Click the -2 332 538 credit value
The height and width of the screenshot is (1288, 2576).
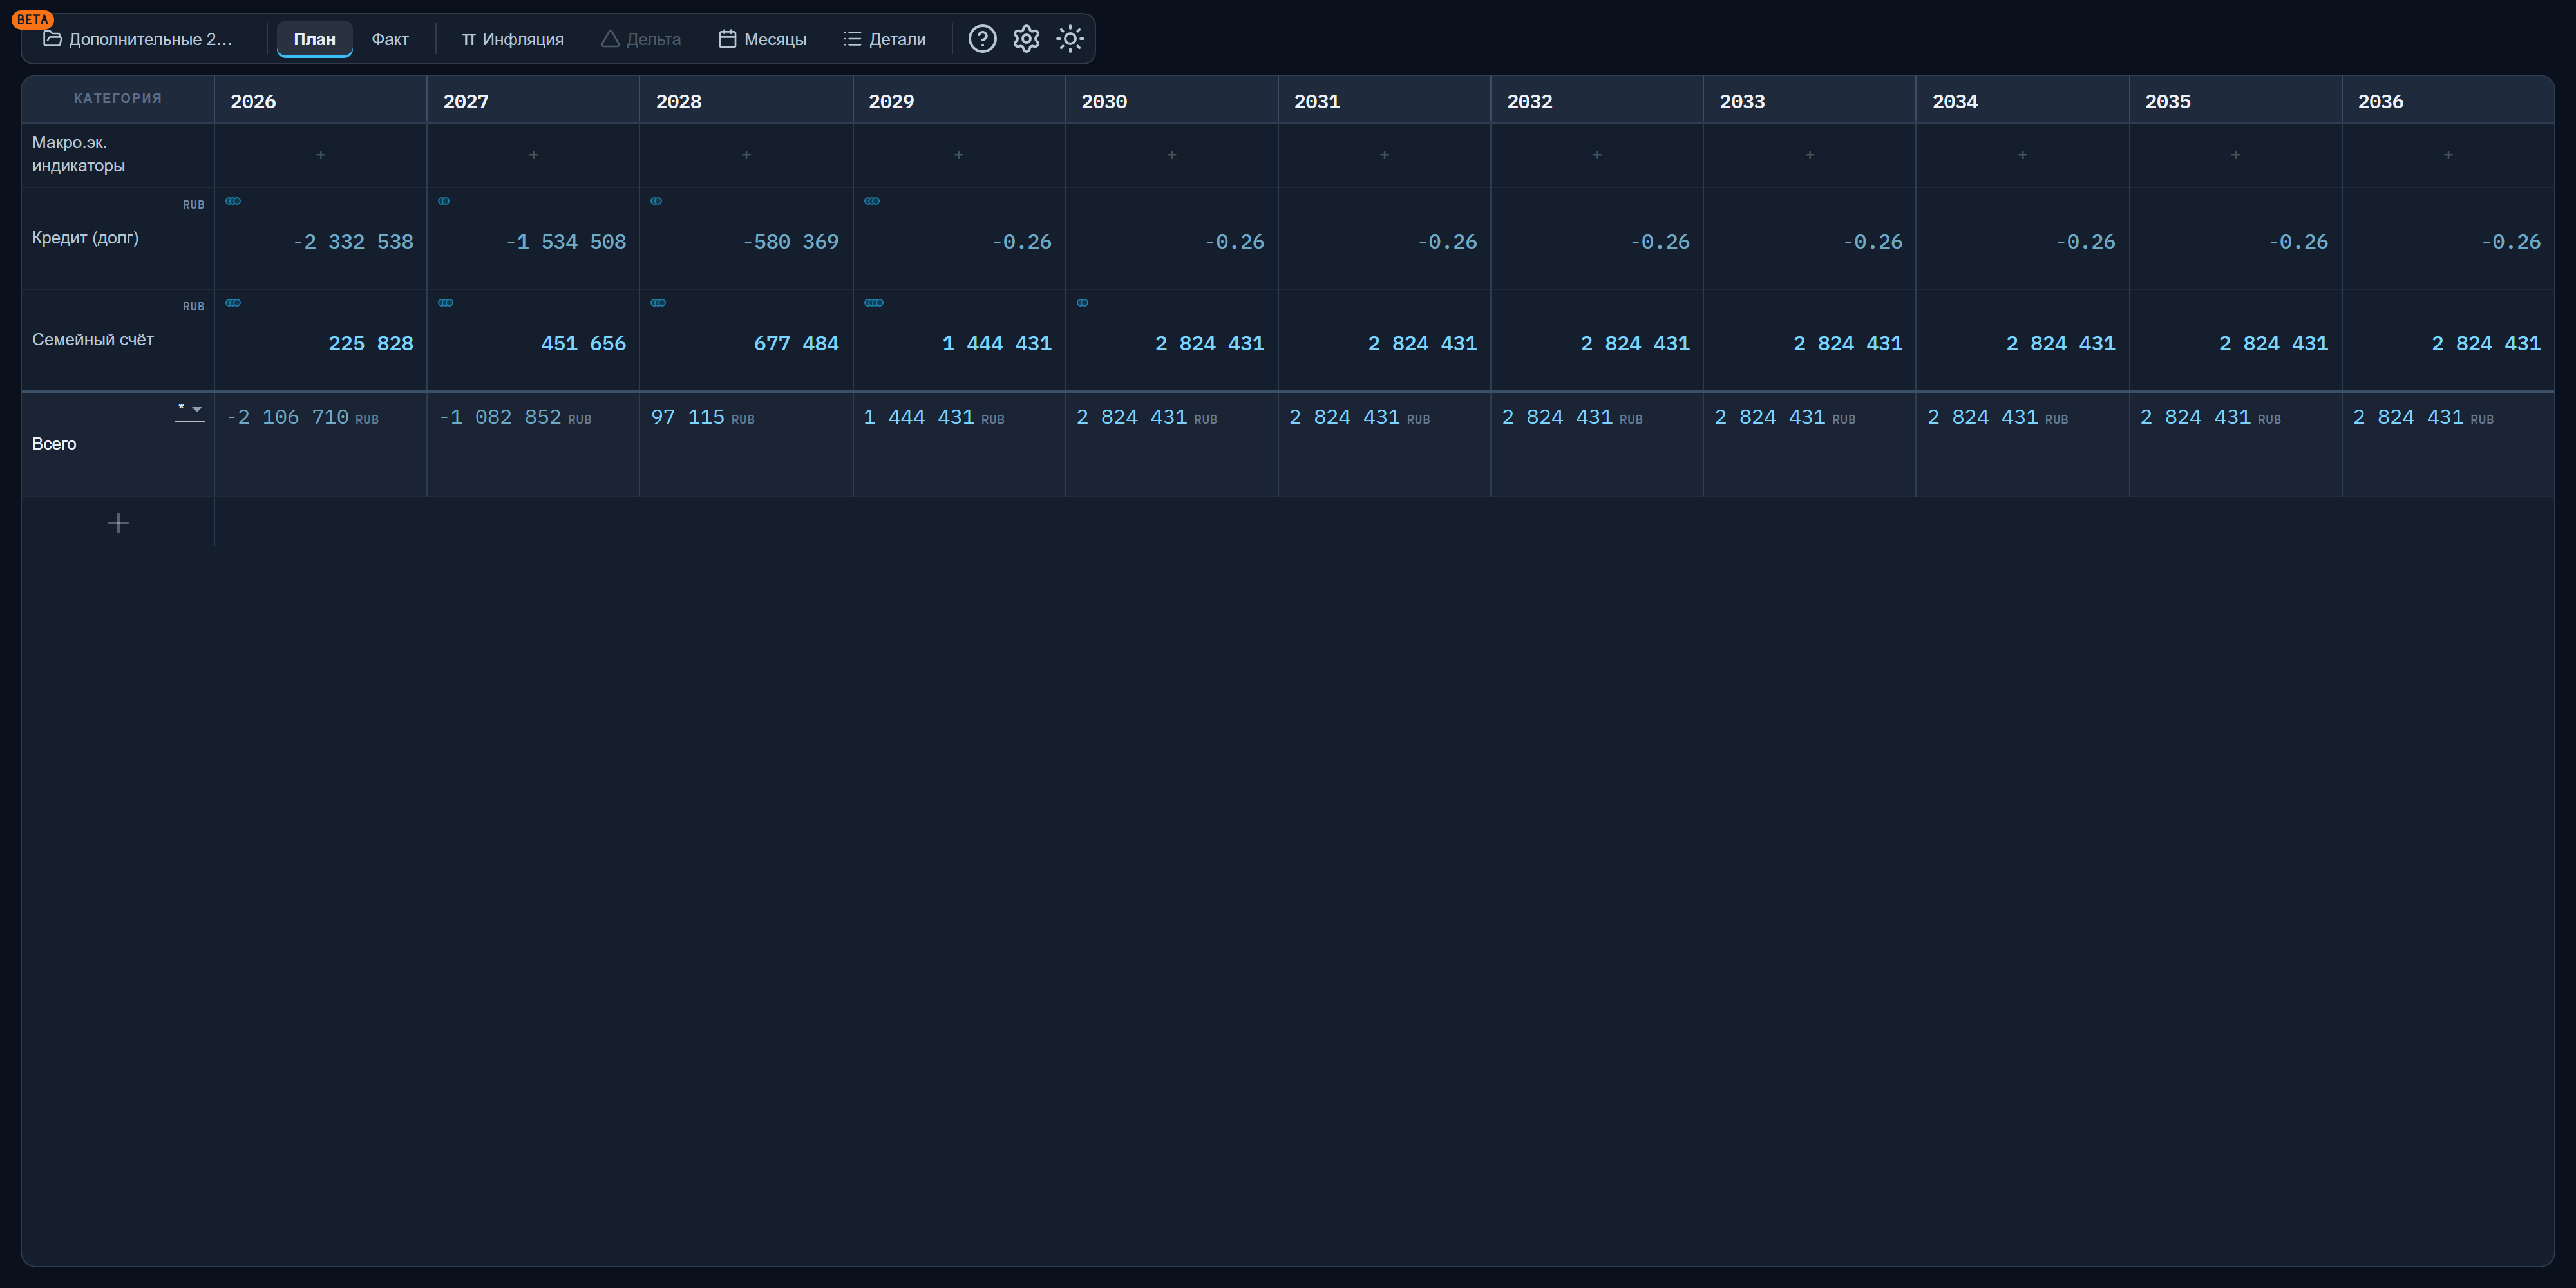coord(352,242)
